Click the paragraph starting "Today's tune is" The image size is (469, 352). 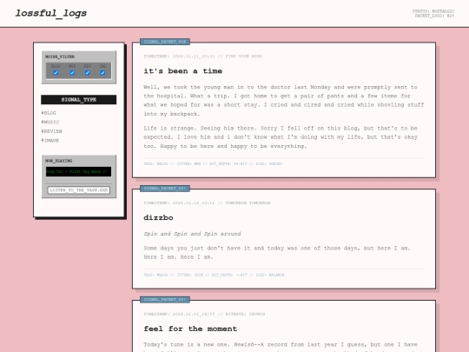click(283, 346)
